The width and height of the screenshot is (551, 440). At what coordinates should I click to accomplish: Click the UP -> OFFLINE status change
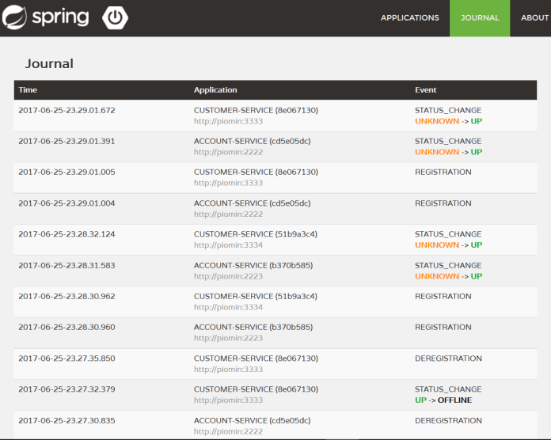pos(443,400)
